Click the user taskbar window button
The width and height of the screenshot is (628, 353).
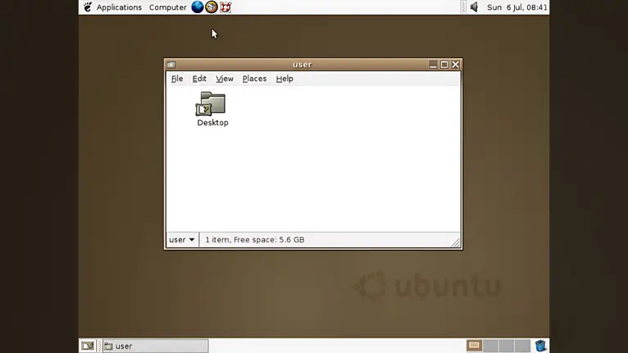click(x=156, y=346)
